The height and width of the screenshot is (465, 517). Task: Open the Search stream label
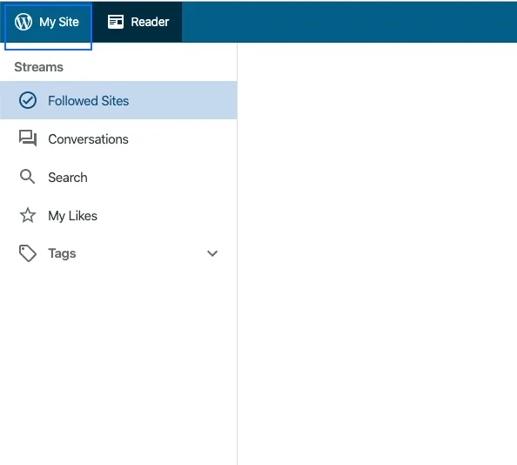pos(68,178)
